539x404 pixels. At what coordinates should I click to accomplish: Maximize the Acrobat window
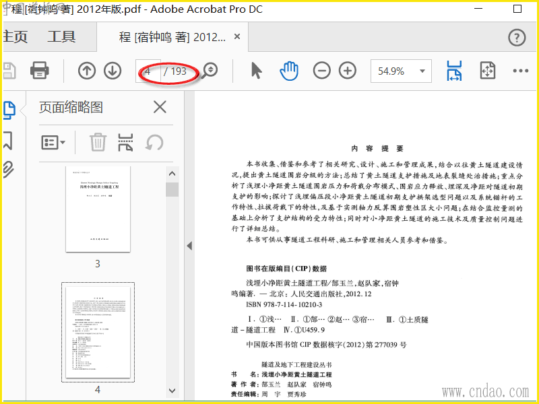517,9
